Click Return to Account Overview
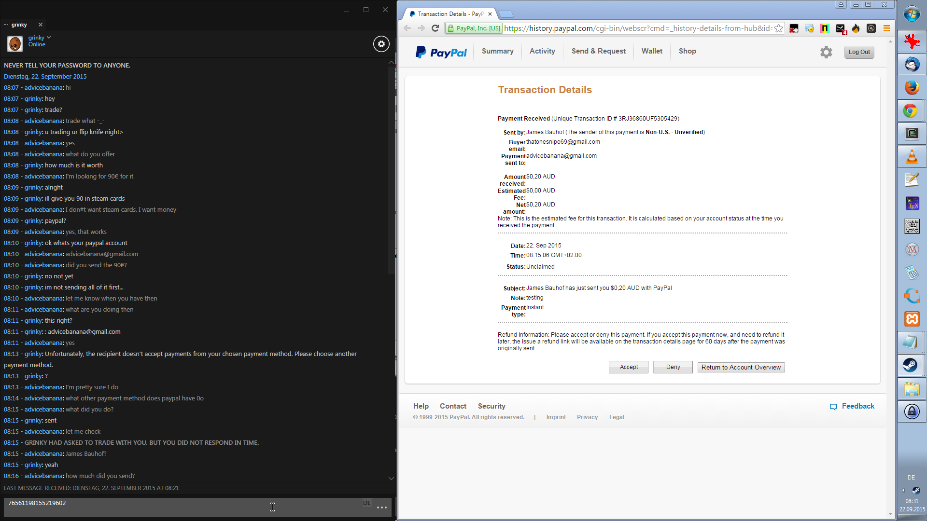 click(x=741, y=367)
